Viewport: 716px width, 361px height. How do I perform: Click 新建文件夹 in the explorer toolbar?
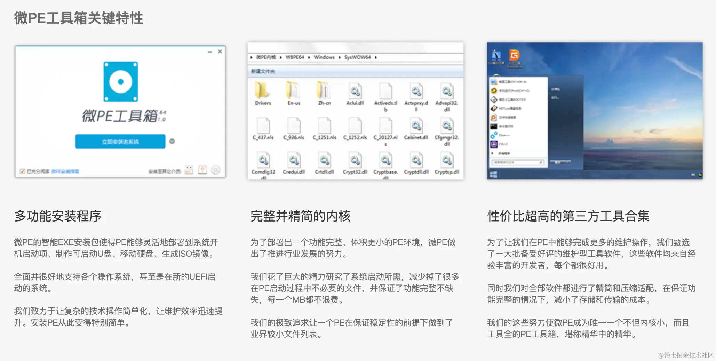click(263, 71)
